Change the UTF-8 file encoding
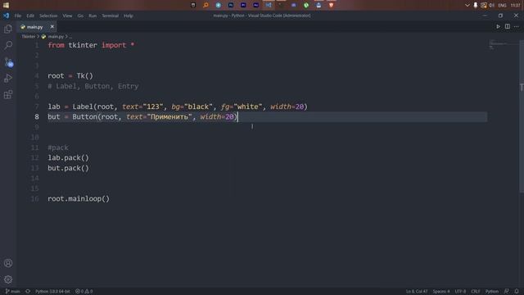524x295 pixels. pyautogui.click(x=460, y=292)
